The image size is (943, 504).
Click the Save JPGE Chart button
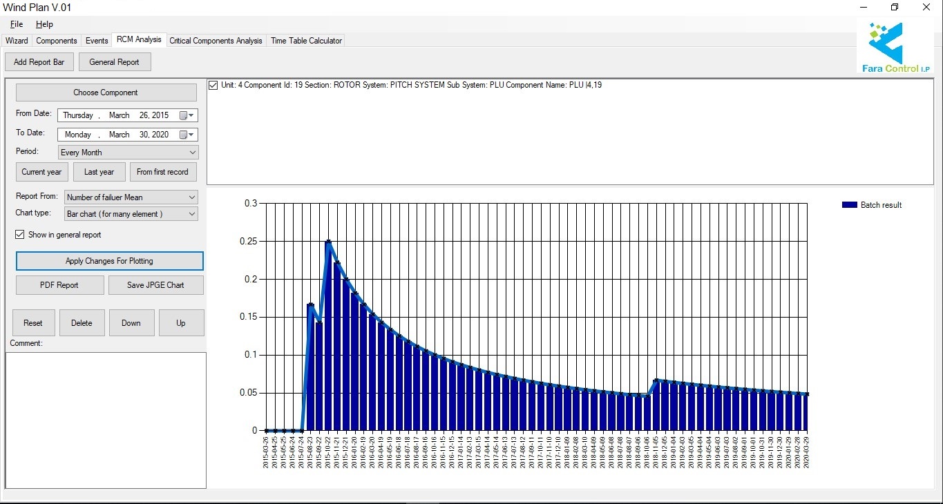tap(155, 285)
